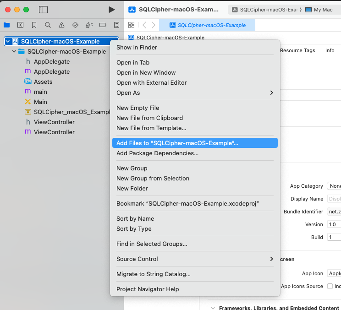Collapse the SQLCipher-macOS-Example project root
Screen dimensions: 341x310
pyautogui.click(x=8, y=41)
